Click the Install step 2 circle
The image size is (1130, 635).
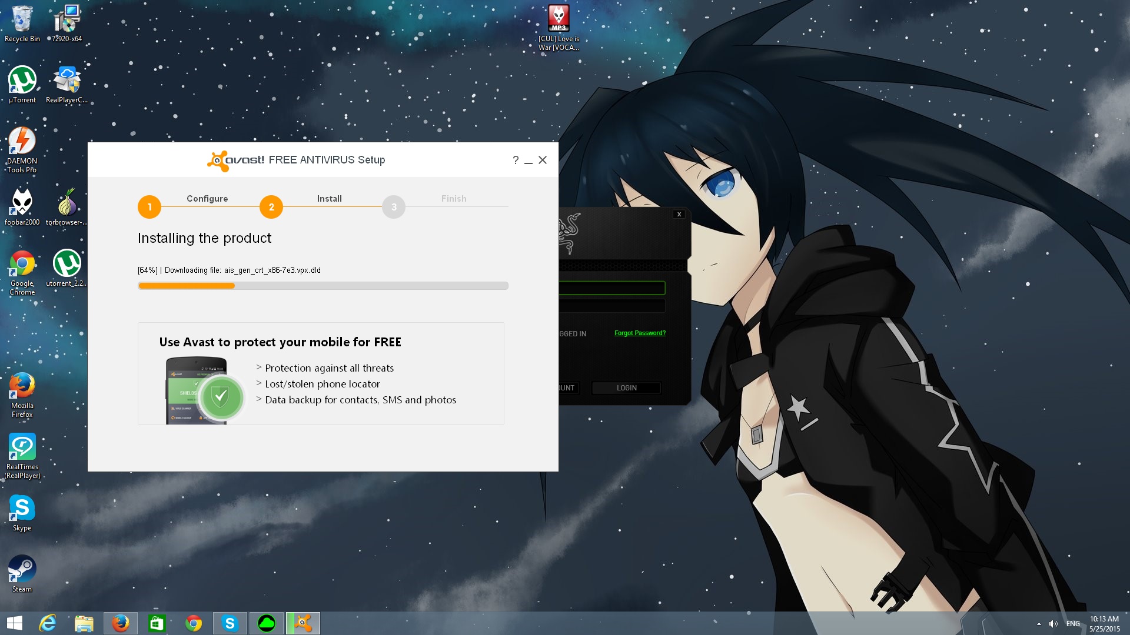(271, 207)
